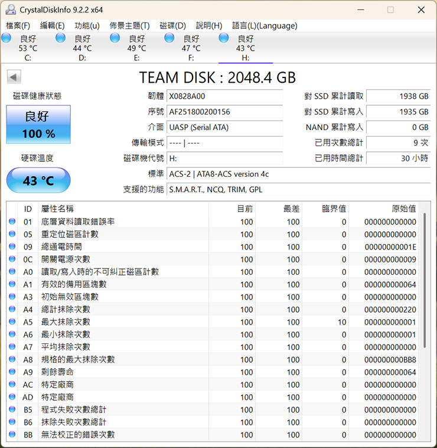The width and height of the screenshot is (437, 448).
Task: Open the 功能(u) menu
Action: click(x=87, y=25)
